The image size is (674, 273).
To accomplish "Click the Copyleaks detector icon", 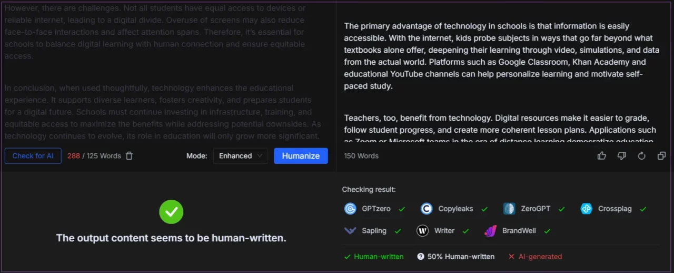I will click(427, 209).
